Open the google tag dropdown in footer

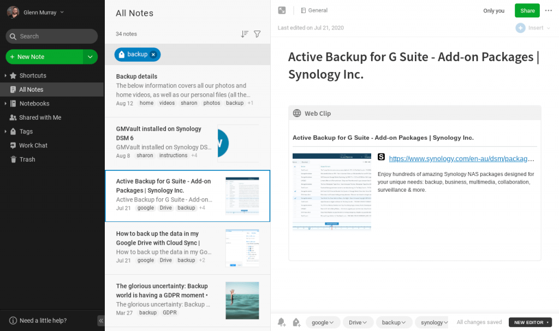323,322
